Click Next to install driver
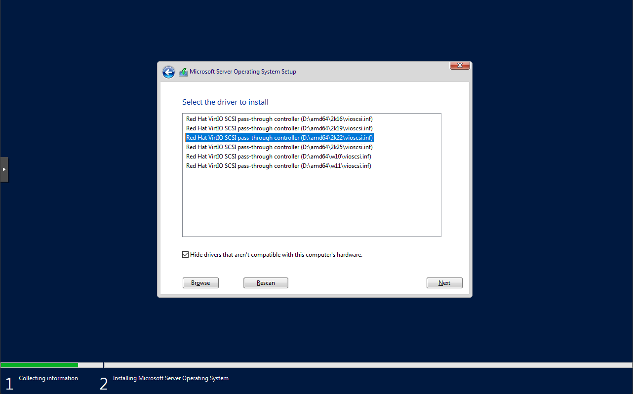 click(x=444, y=283)
